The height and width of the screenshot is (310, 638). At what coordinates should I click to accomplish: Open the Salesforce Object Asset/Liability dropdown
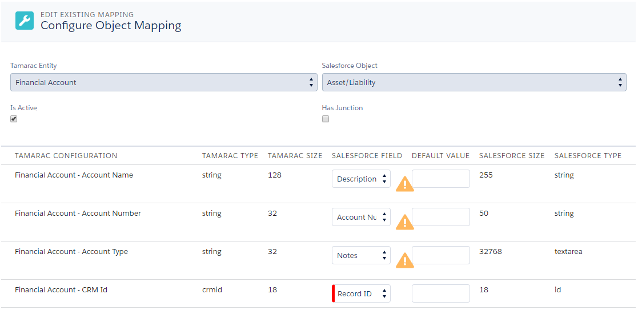(474, 82)
